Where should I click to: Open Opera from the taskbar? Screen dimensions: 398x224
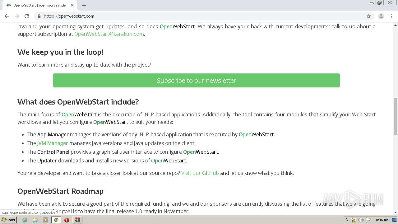[x=67, y=220]
